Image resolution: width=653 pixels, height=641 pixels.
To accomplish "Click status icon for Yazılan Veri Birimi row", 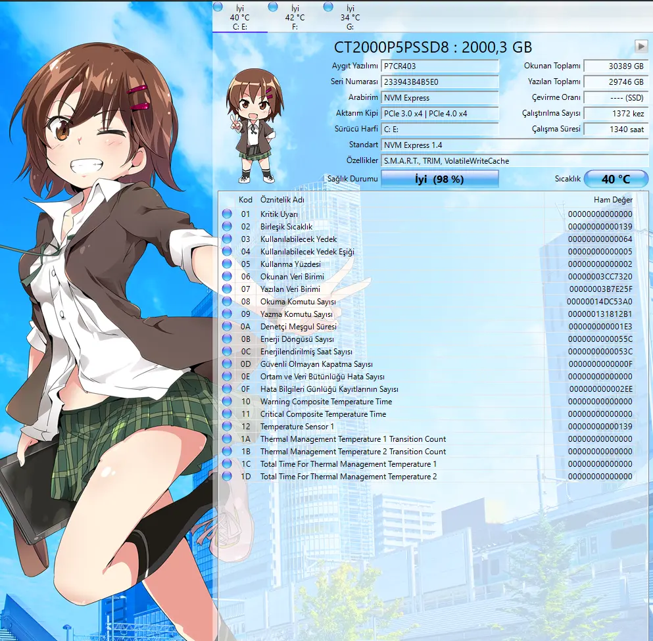I will pyautogui.click(x=227, y=289).
